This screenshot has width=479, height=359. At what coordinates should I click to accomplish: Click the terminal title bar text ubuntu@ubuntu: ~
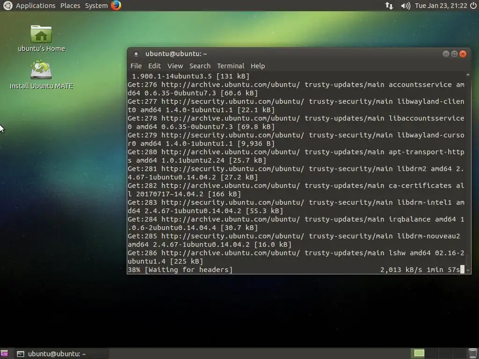pos(176,54)
